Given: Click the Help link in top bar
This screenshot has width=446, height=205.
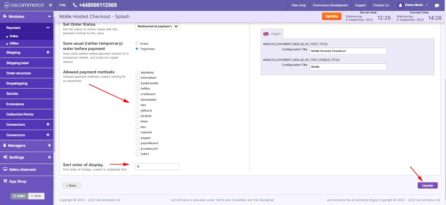Looking at the screenshot, I should pyautogui.click(x=62, y=5).
